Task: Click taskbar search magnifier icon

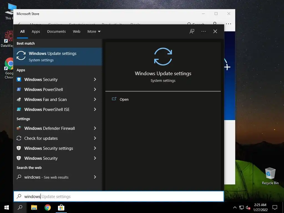Action: [x=20, y=207]
